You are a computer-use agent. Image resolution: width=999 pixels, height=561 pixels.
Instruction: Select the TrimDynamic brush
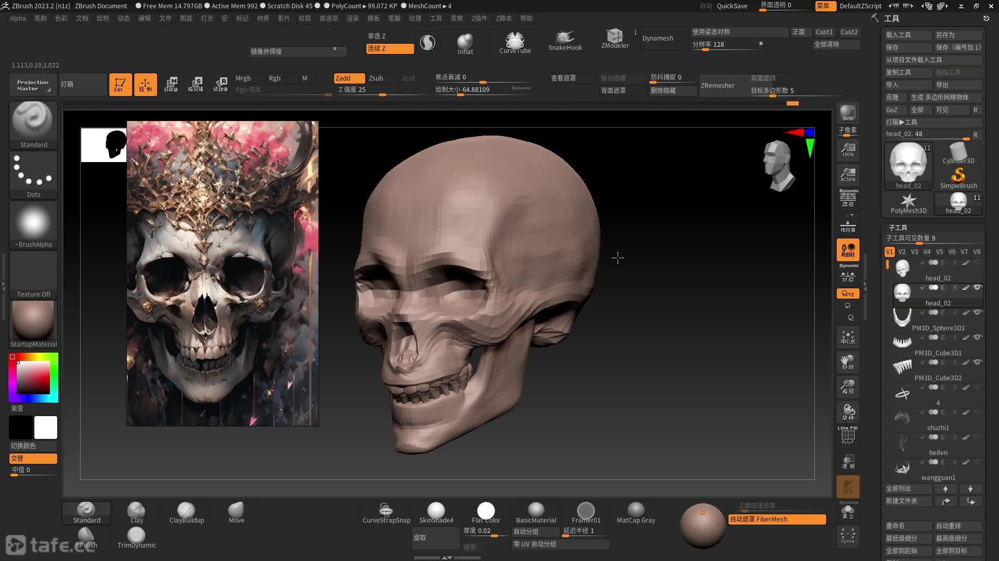click(x=136, y=538)
